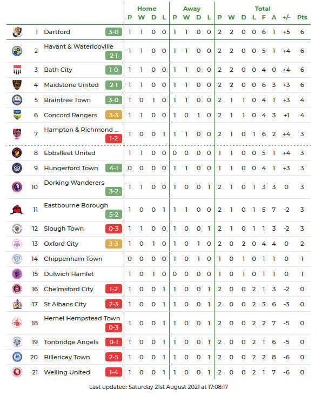Click the Pts column header
Viewport: 335px width, 396px height.
302,17
